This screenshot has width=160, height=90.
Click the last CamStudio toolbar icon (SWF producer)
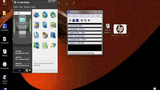point(89,20)
